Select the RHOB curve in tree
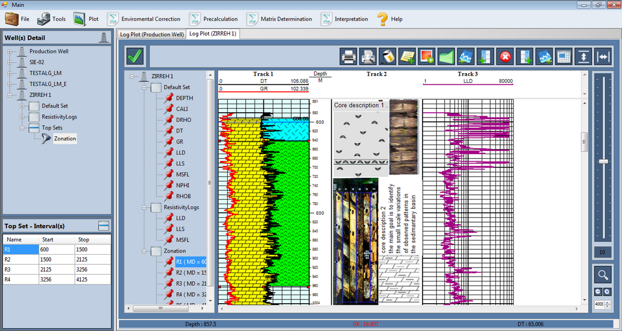The height and width of the screenshot is (331, 622). [x=184, y=196]
